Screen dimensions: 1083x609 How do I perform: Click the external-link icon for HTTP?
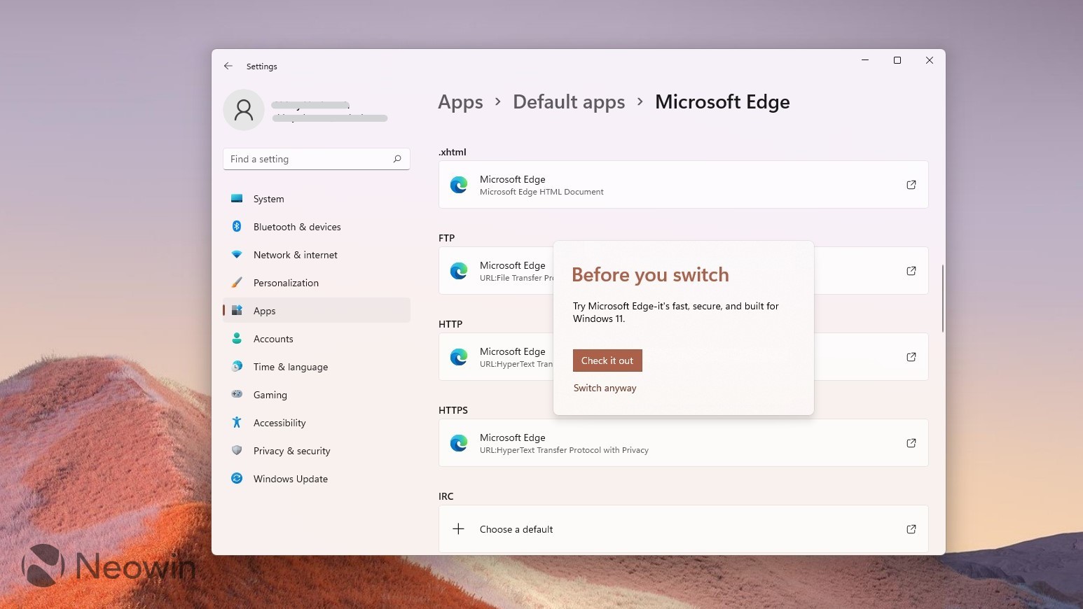911,357
